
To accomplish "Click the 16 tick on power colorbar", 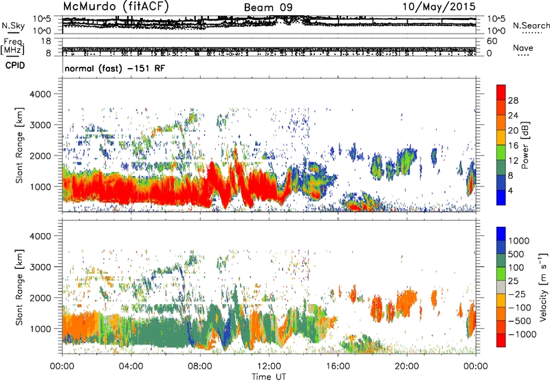I will tap(513, 146).
